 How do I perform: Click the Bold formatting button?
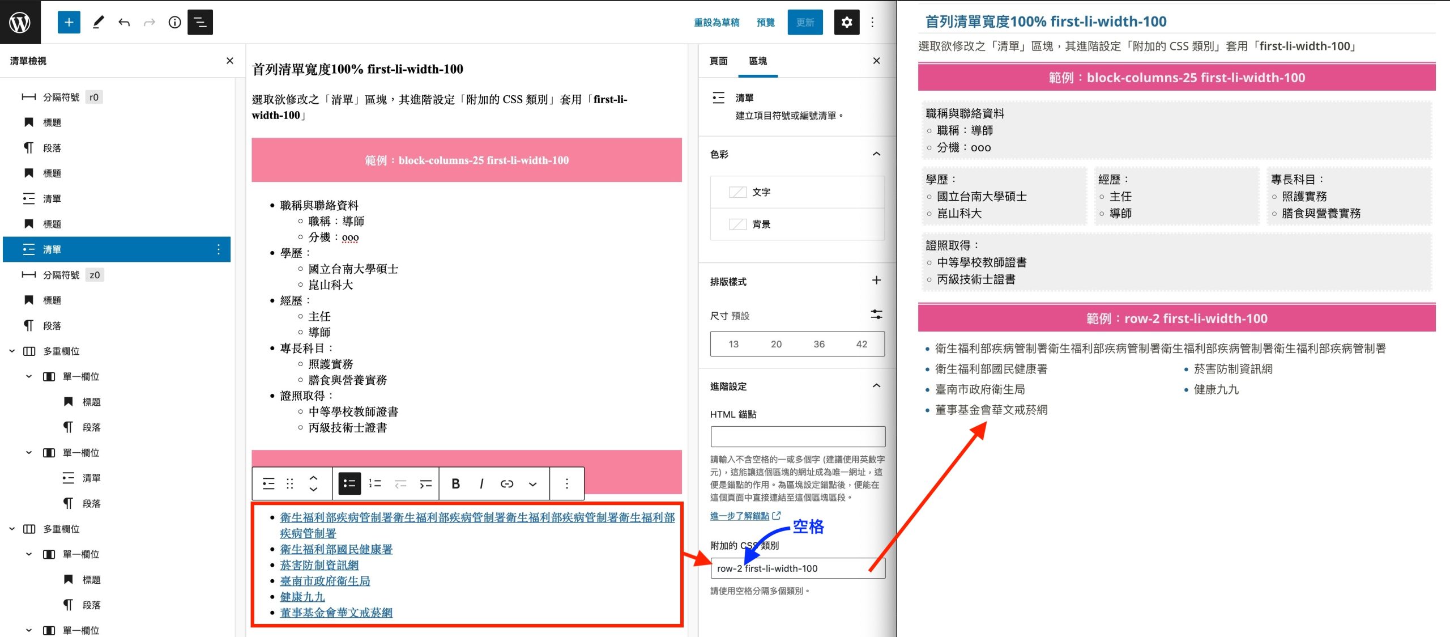coord(455,483)
